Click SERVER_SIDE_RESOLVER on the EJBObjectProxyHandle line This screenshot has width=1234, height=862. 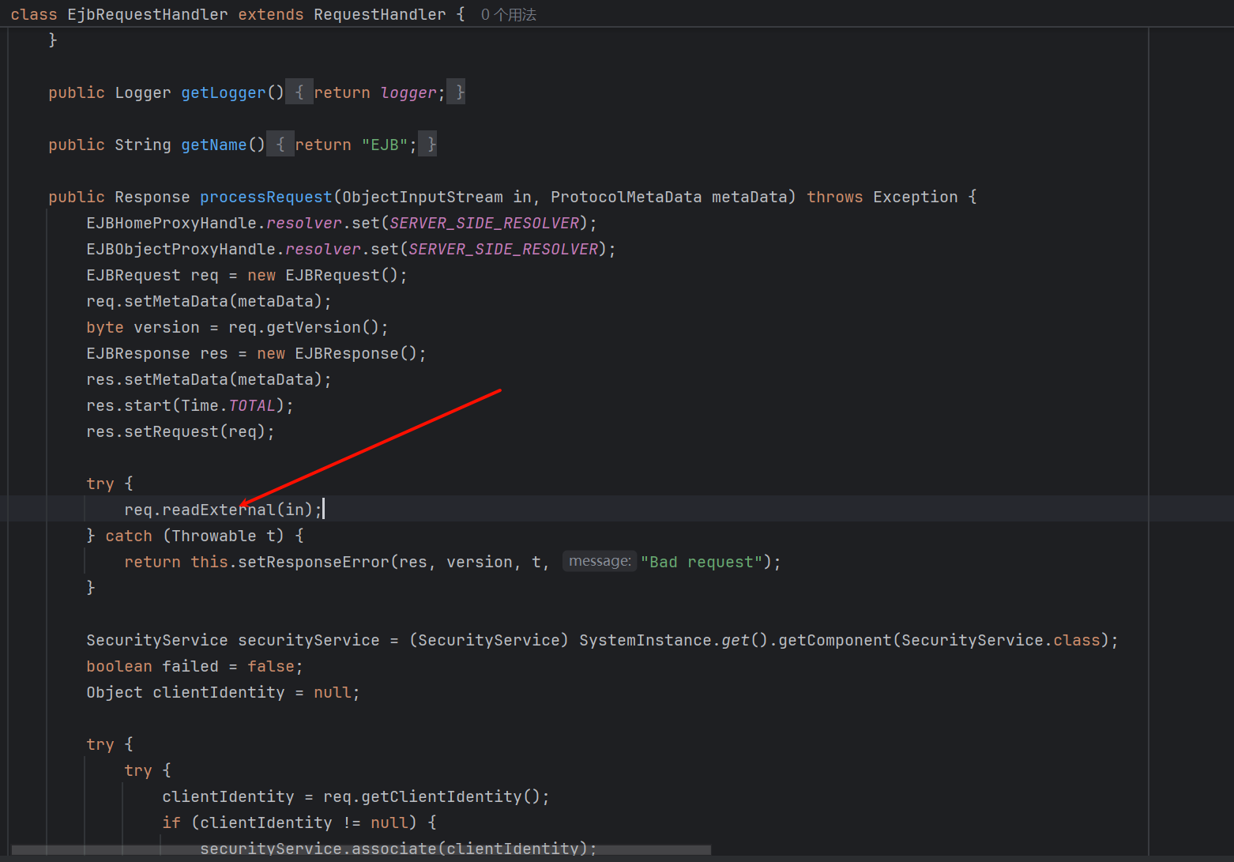coord(503,249)
